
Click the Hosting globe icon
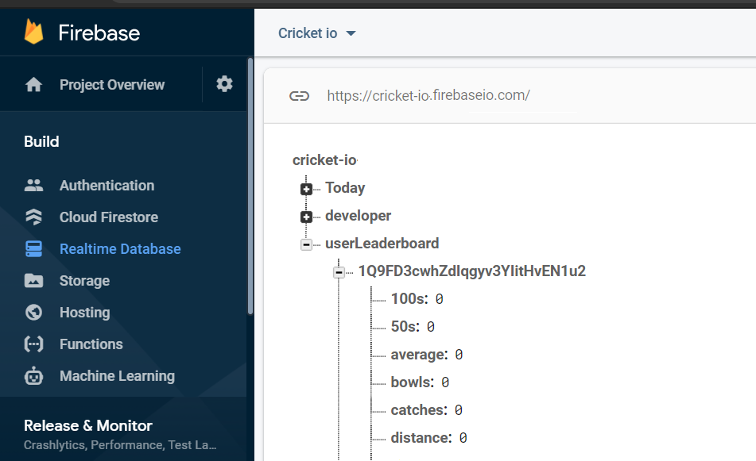33,313
